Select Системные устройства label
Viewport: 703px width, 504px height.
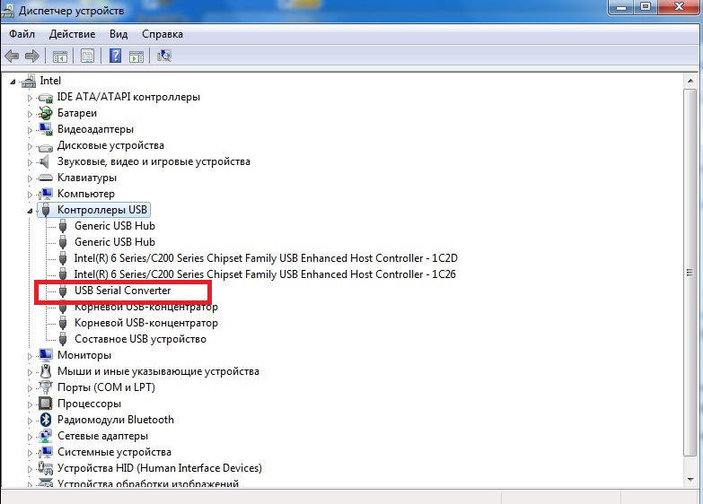[x=114, y=452]
